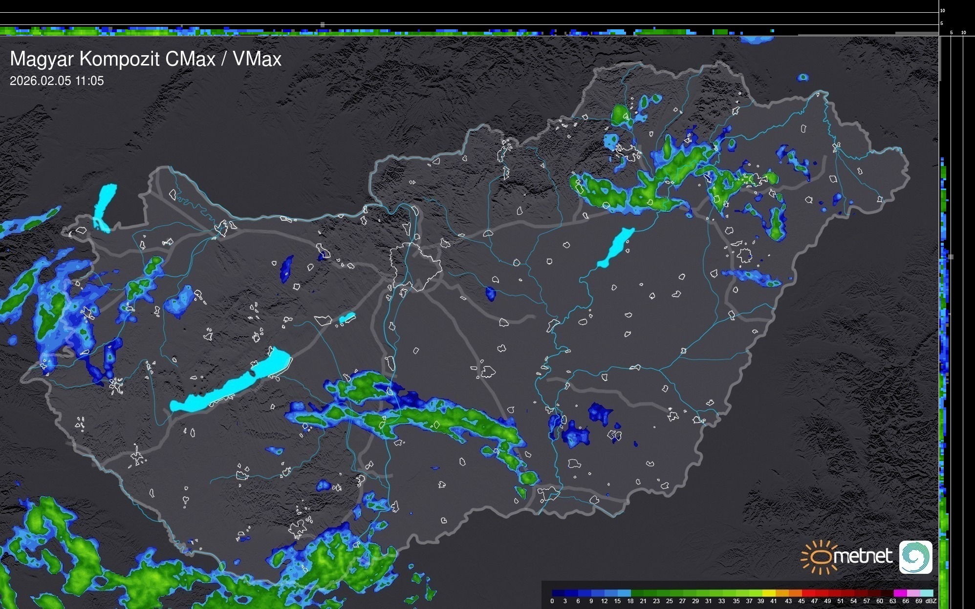
Task: Click the 10 km label on the top profile axis
Action: [943, 10]
